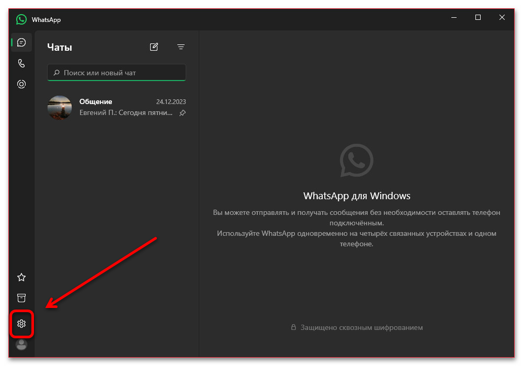
Task: Click the WhatsApp logo in title bar
Action: (21, 19)
